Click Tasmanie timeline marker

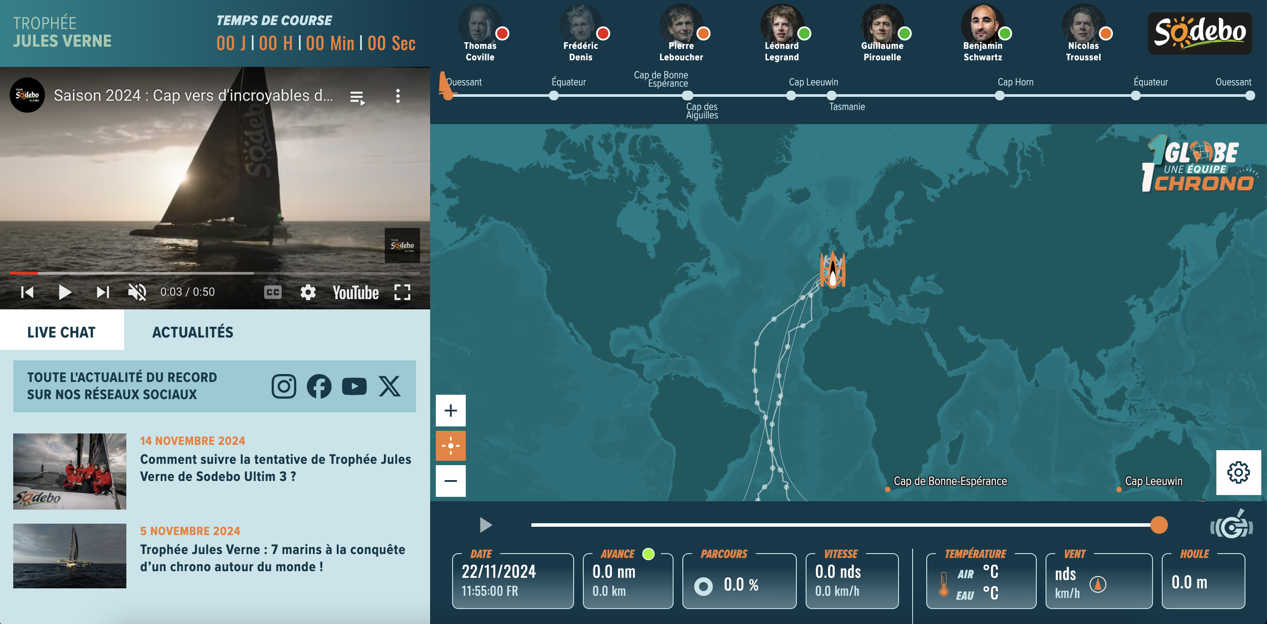coord(832,96)
